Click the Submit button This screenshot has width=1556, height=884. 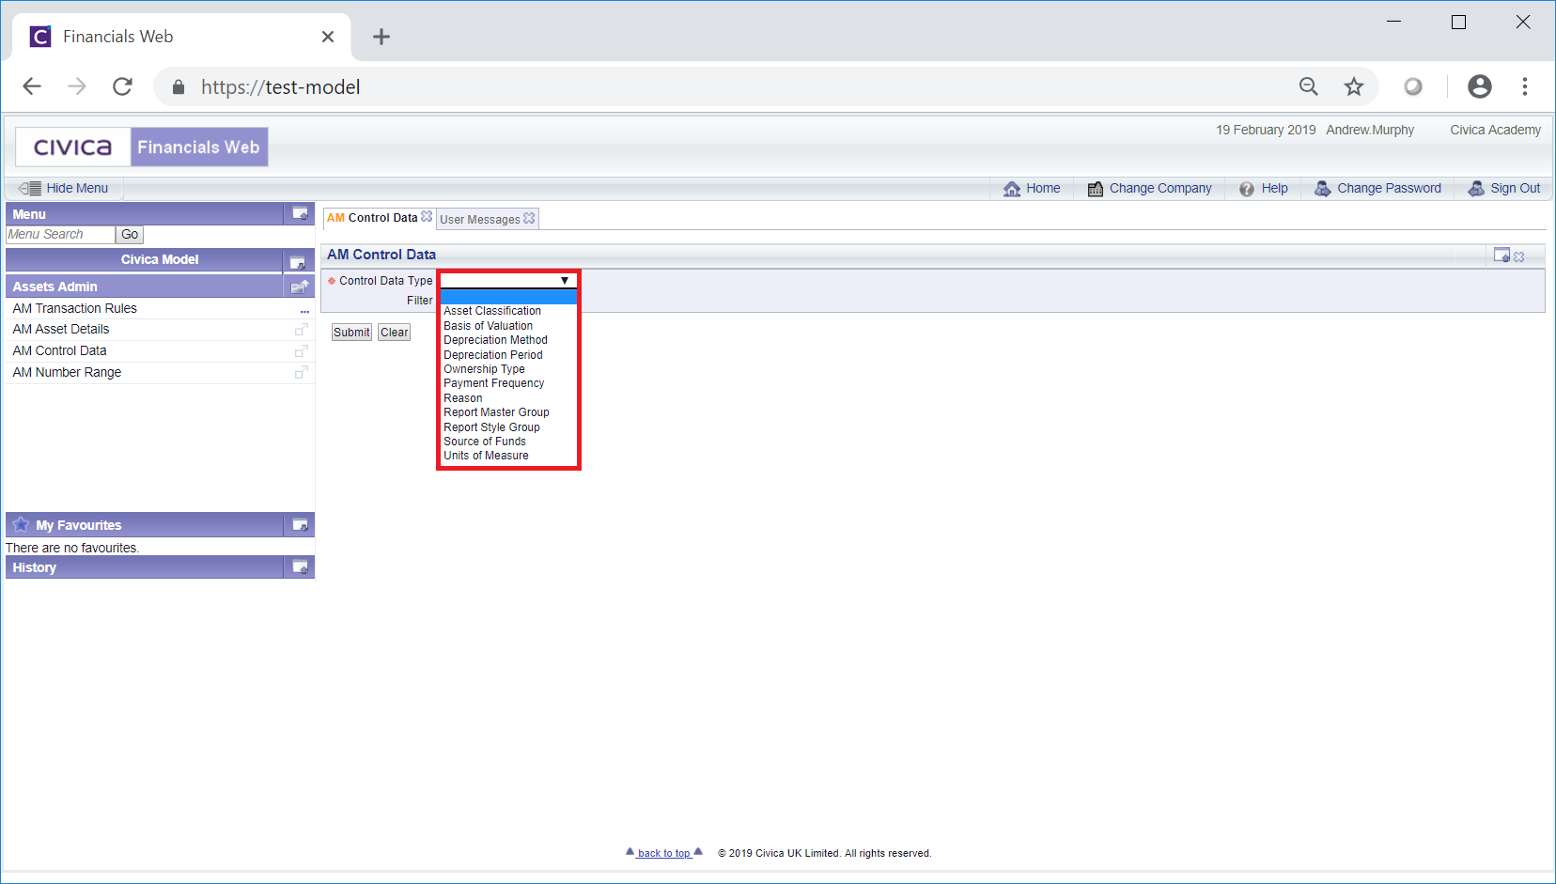pyautogui.click(x=351, y=333)
